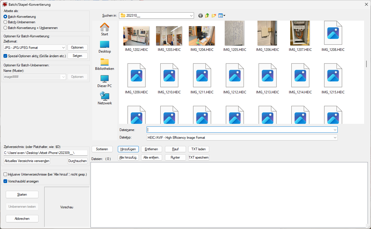Image resolution: width=371 pixels, height=229 pixels.
Task: Click the Vorschau preview area
Action: 67,207
